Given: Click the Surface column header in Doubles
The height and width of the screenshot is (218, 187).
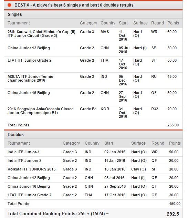Looking at the screenshot, I should click(138, 143).
